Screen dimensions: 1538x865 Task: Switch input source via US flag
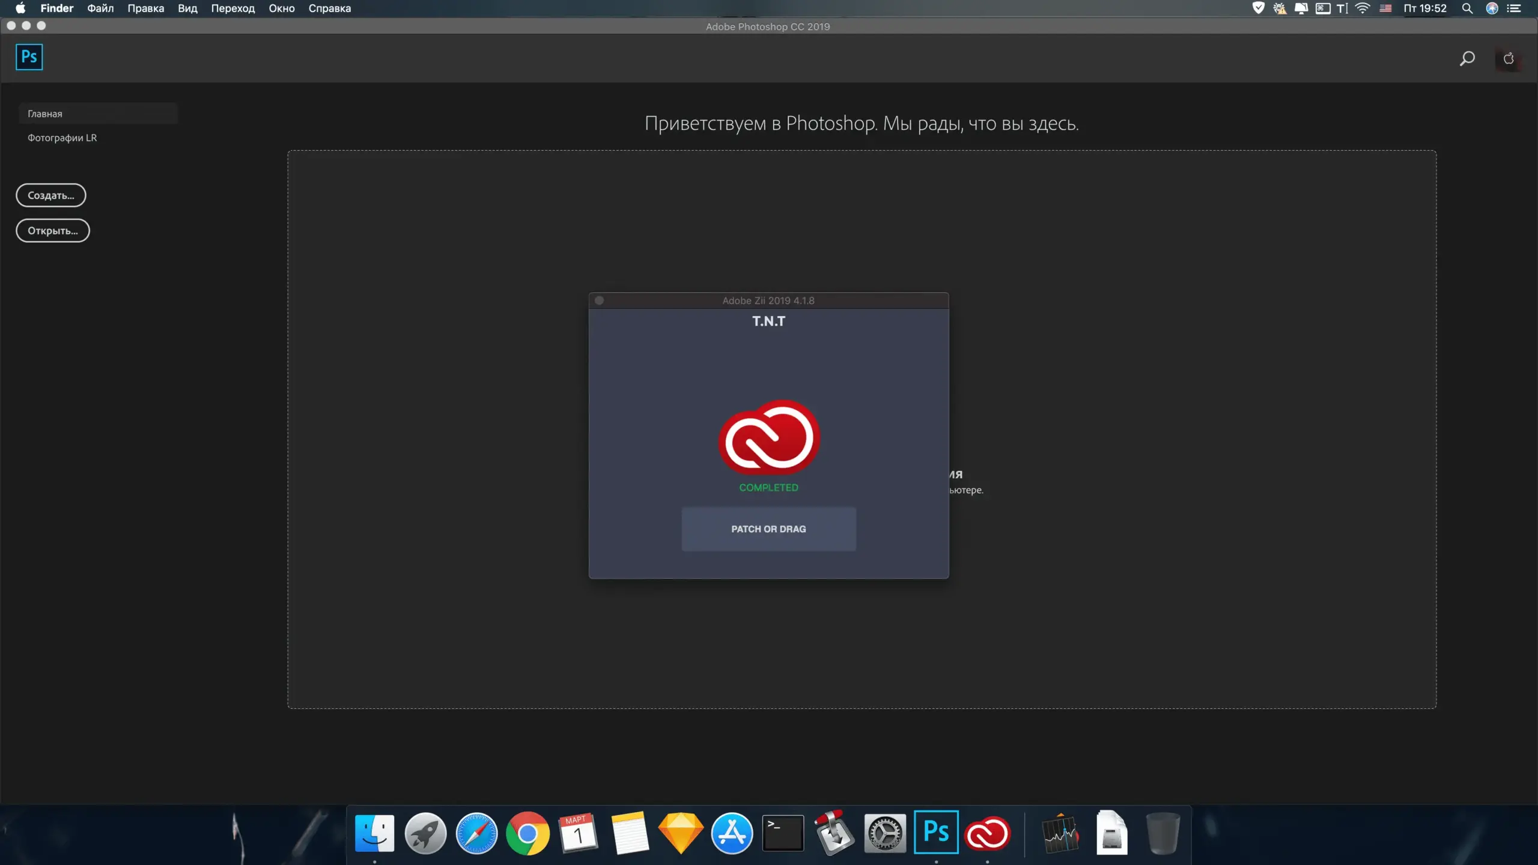(x=1385, y=8)
